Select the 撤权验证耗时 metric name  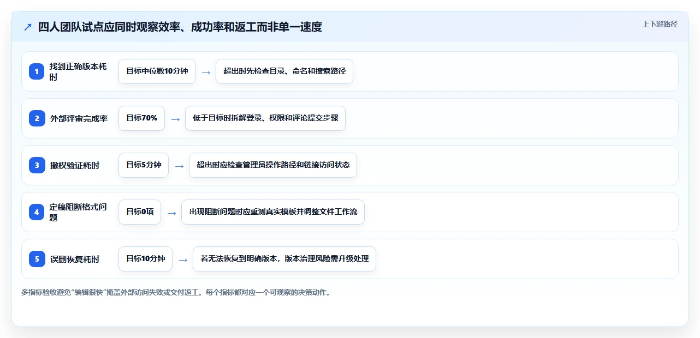(x=75, y=165)
